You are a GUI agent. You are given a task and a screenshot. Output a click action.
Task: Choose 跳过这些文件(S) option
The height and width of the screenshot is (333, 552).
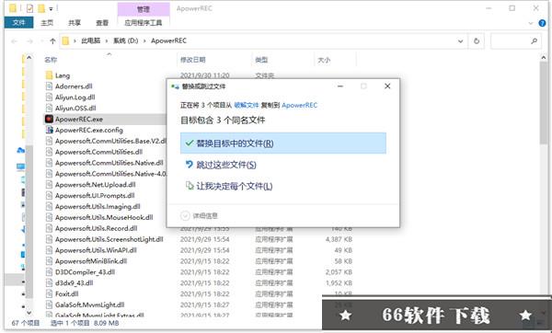click(x=221, y=165)
